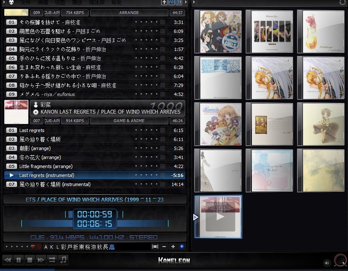
Task: Click the play indicator on Last regrets (instrumental)
Action: coord(12,175)
